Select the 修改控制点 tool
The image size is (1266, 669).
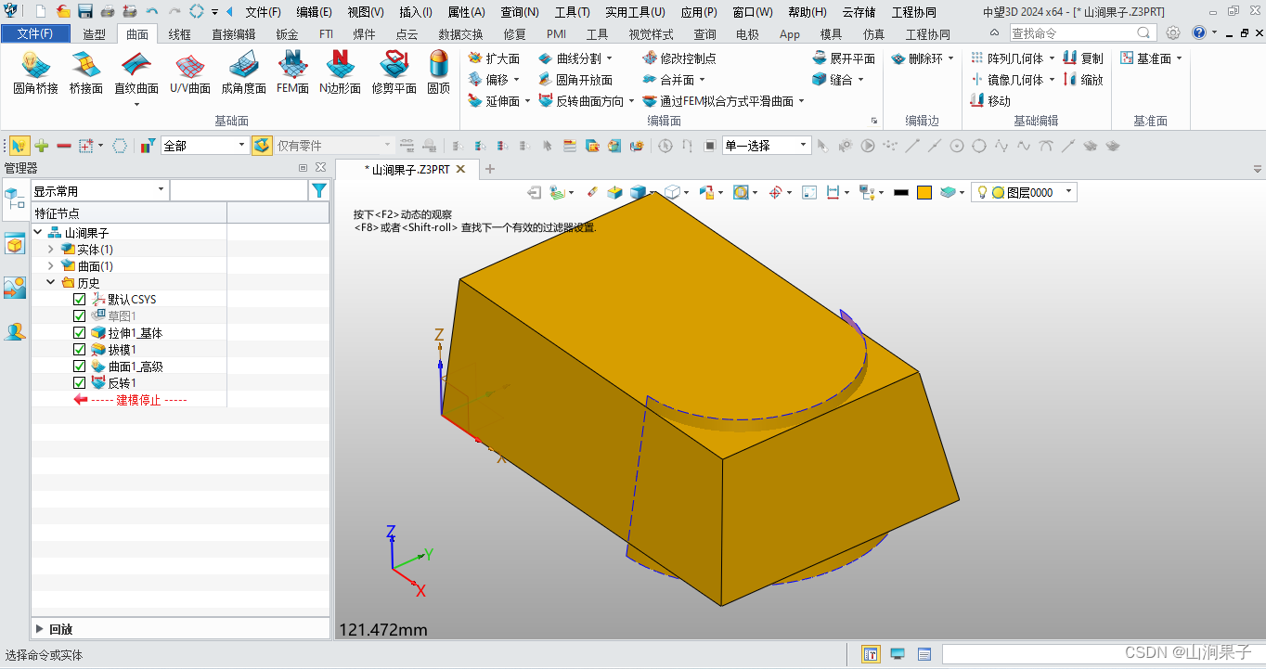[678, 58]
